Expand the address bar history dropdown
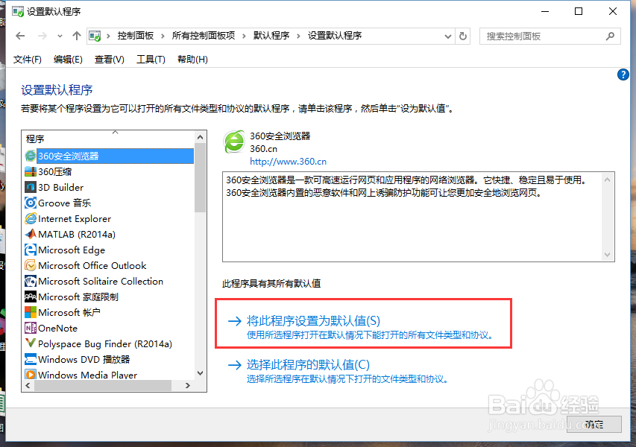 point(448,36)
